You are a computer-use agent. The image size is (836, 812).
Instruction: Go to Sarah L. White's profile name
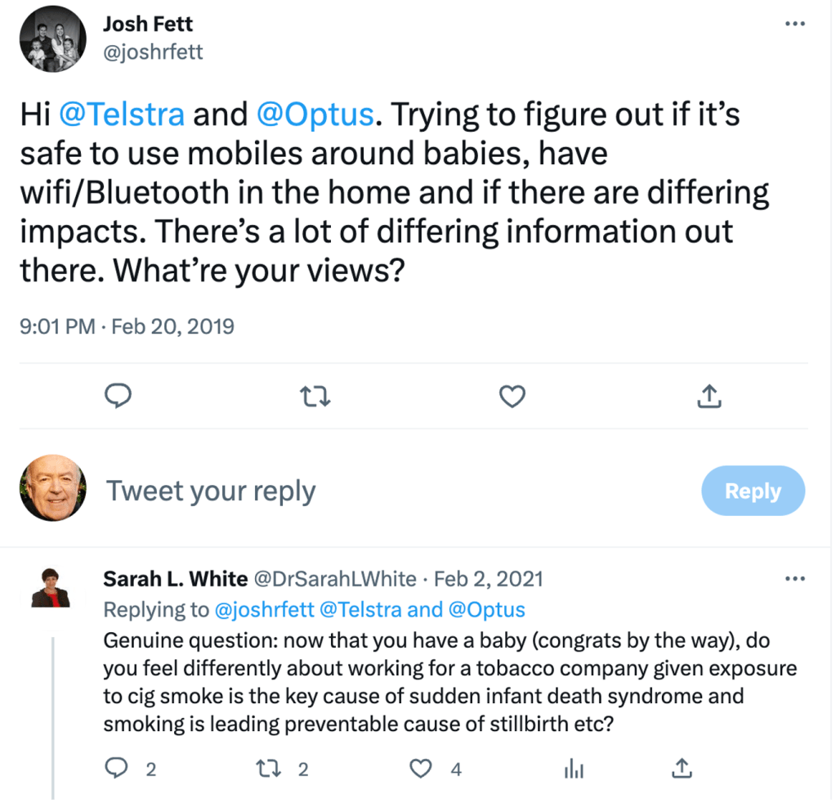click(175, 580)
